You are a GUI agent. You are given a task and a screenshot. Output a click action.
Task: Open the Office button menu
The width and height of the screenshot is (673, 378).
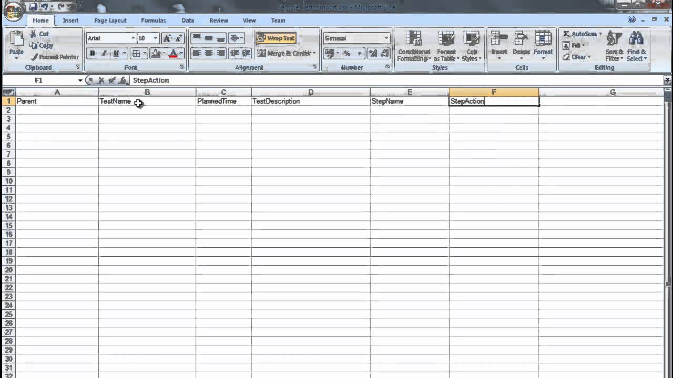click(x=14, y=11)
